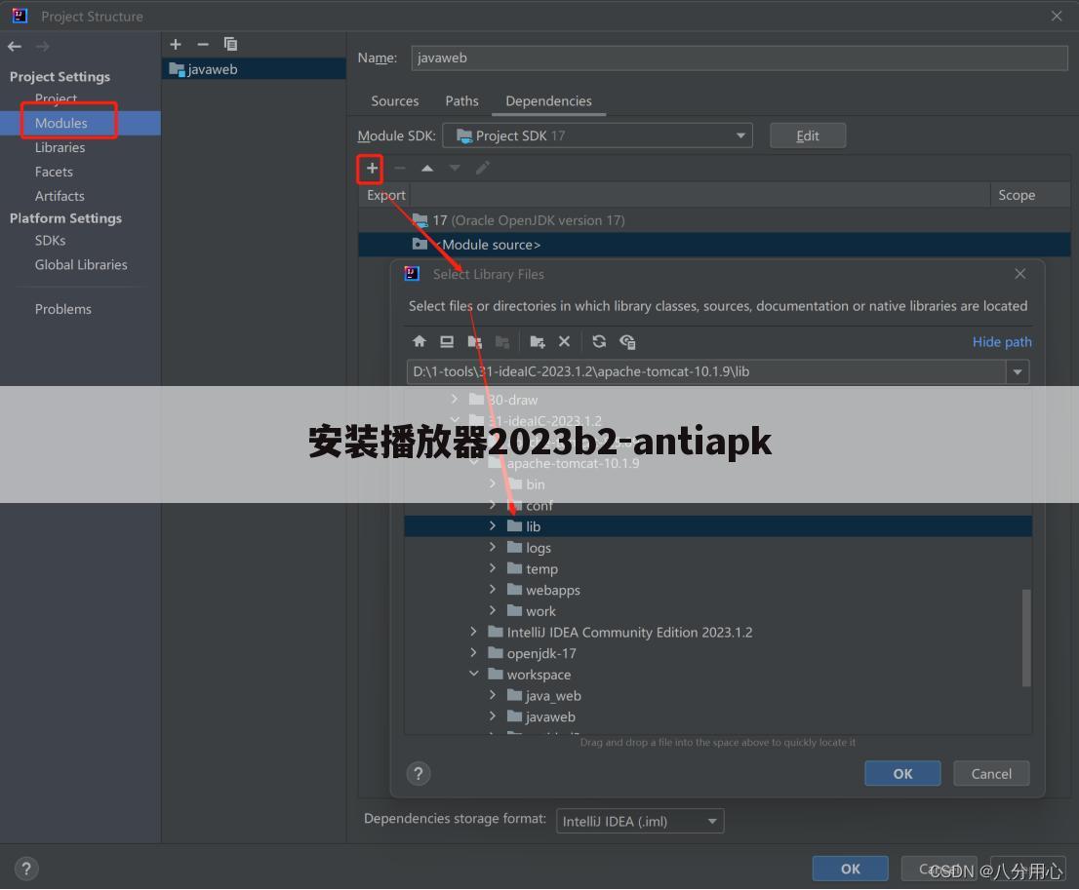Open Facets settings
Screen dimensions: 1079x890
click(54, 172)
